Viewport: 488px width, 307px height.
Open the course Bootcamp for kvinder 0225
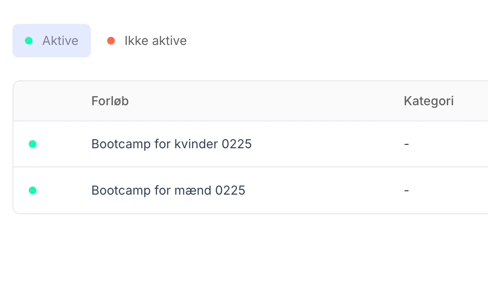[x=171, y=144]
